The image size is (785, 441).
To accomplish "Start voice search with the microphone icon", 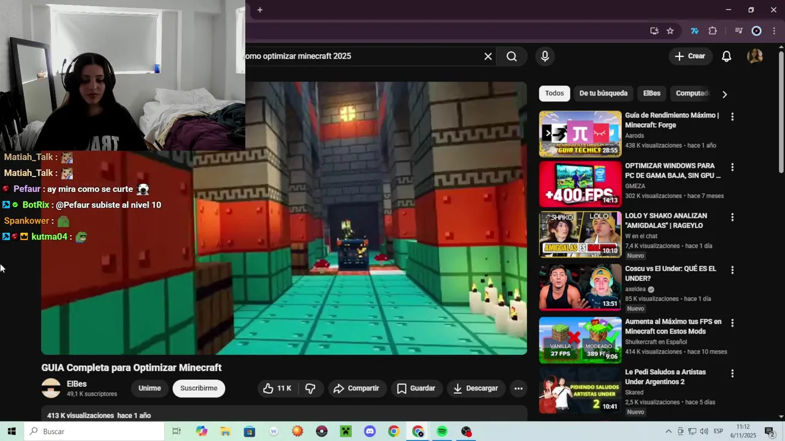I will click(x=545, y=56).
